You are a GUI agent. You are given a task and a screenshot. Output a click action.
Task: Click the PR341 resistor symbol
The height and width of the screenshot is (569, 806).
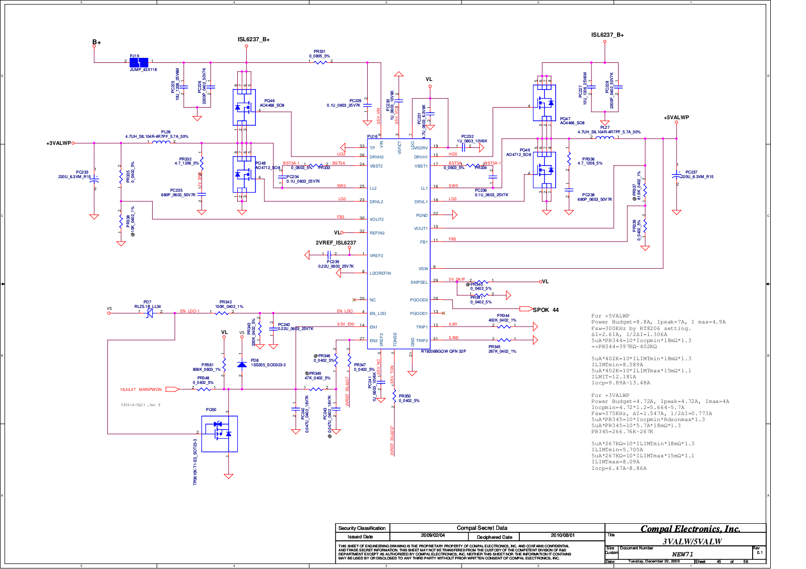coord(482,295)
